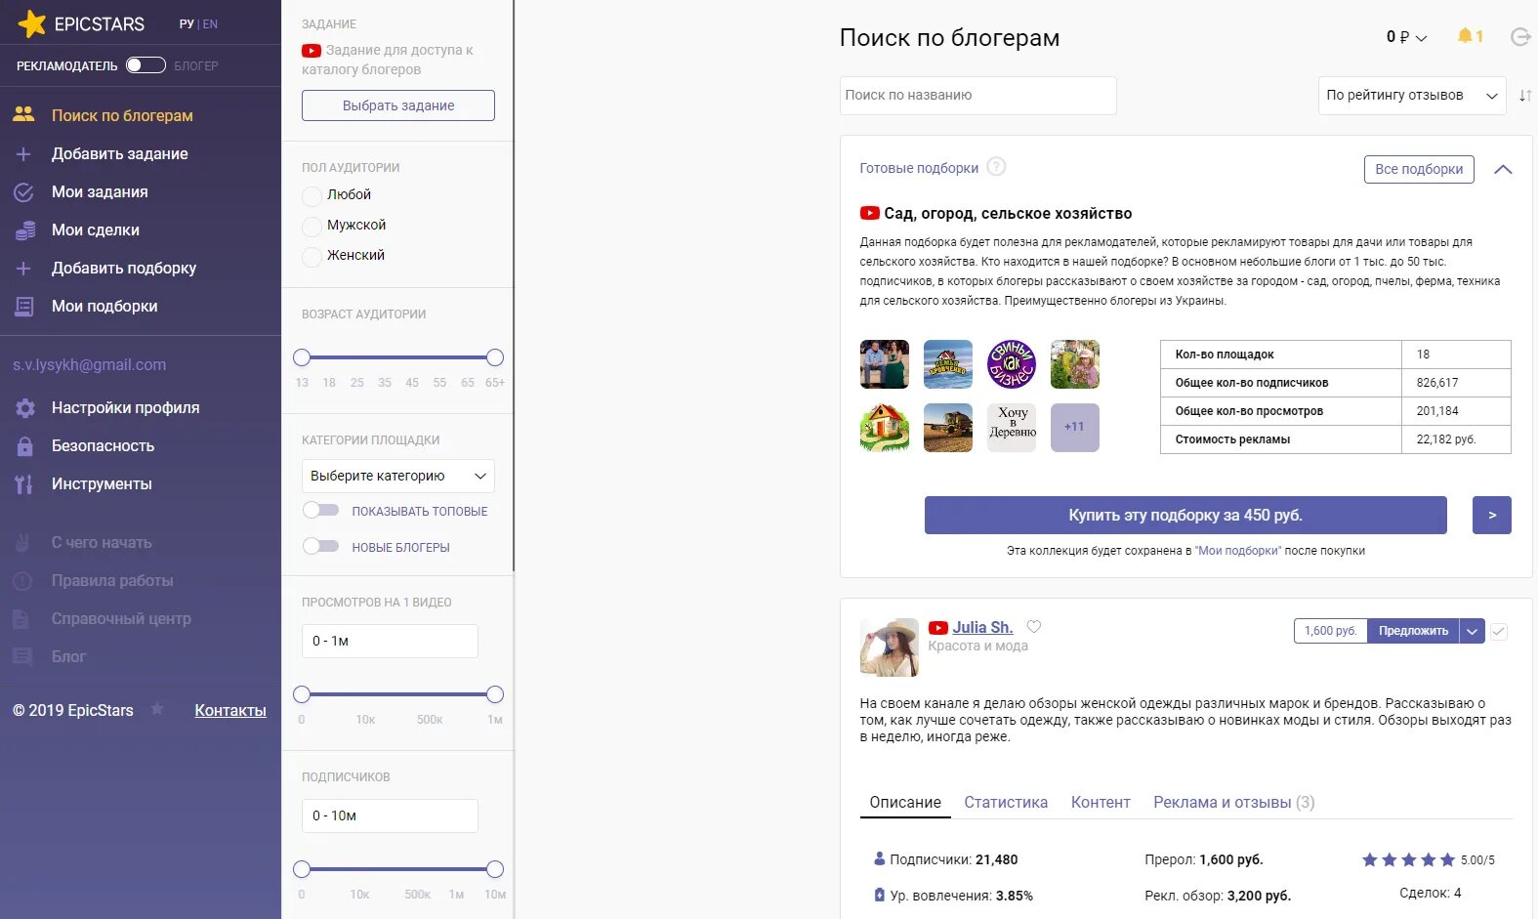The image size is (1538, 919).
Task: Check the select box for Julia Sh.
Action: tap(1499, 631)
